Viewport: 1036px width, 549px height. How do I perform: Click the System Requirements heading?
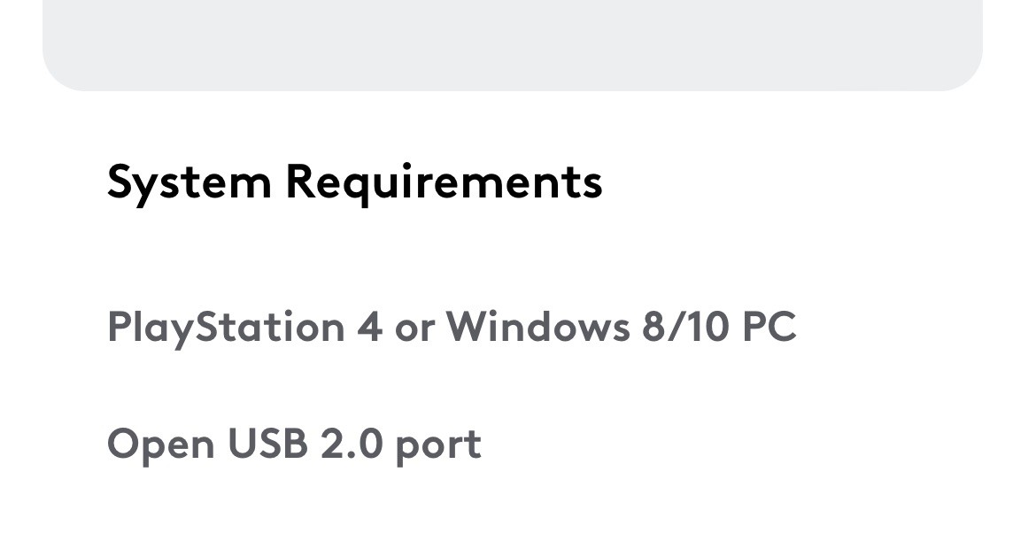click(355, 182)
